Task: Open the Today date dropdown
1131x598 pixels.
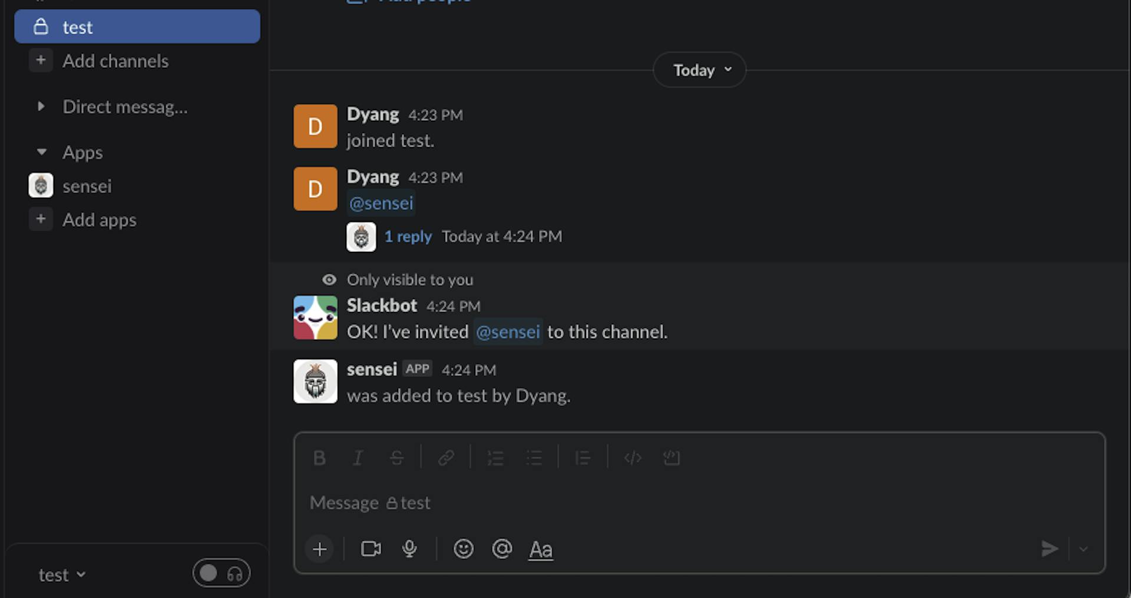Action: point(700,70)
